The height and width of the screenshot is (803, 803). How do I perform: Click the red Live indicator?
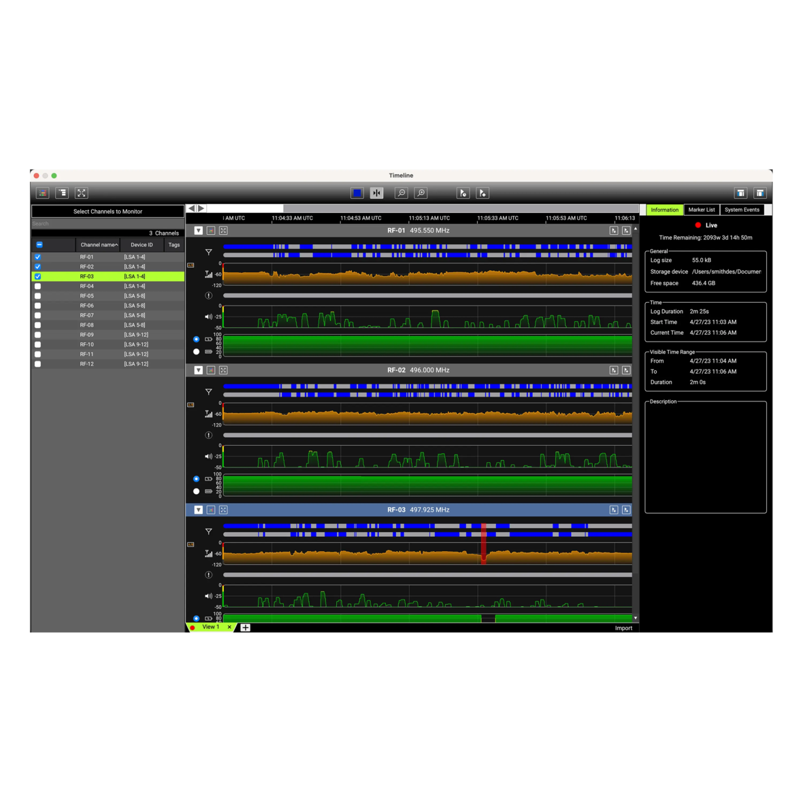(x=698, y=225)
